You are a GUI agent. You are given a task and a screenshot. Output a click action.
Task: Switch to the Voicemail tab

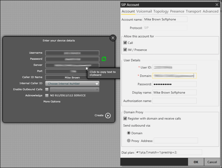click(144, 11)
